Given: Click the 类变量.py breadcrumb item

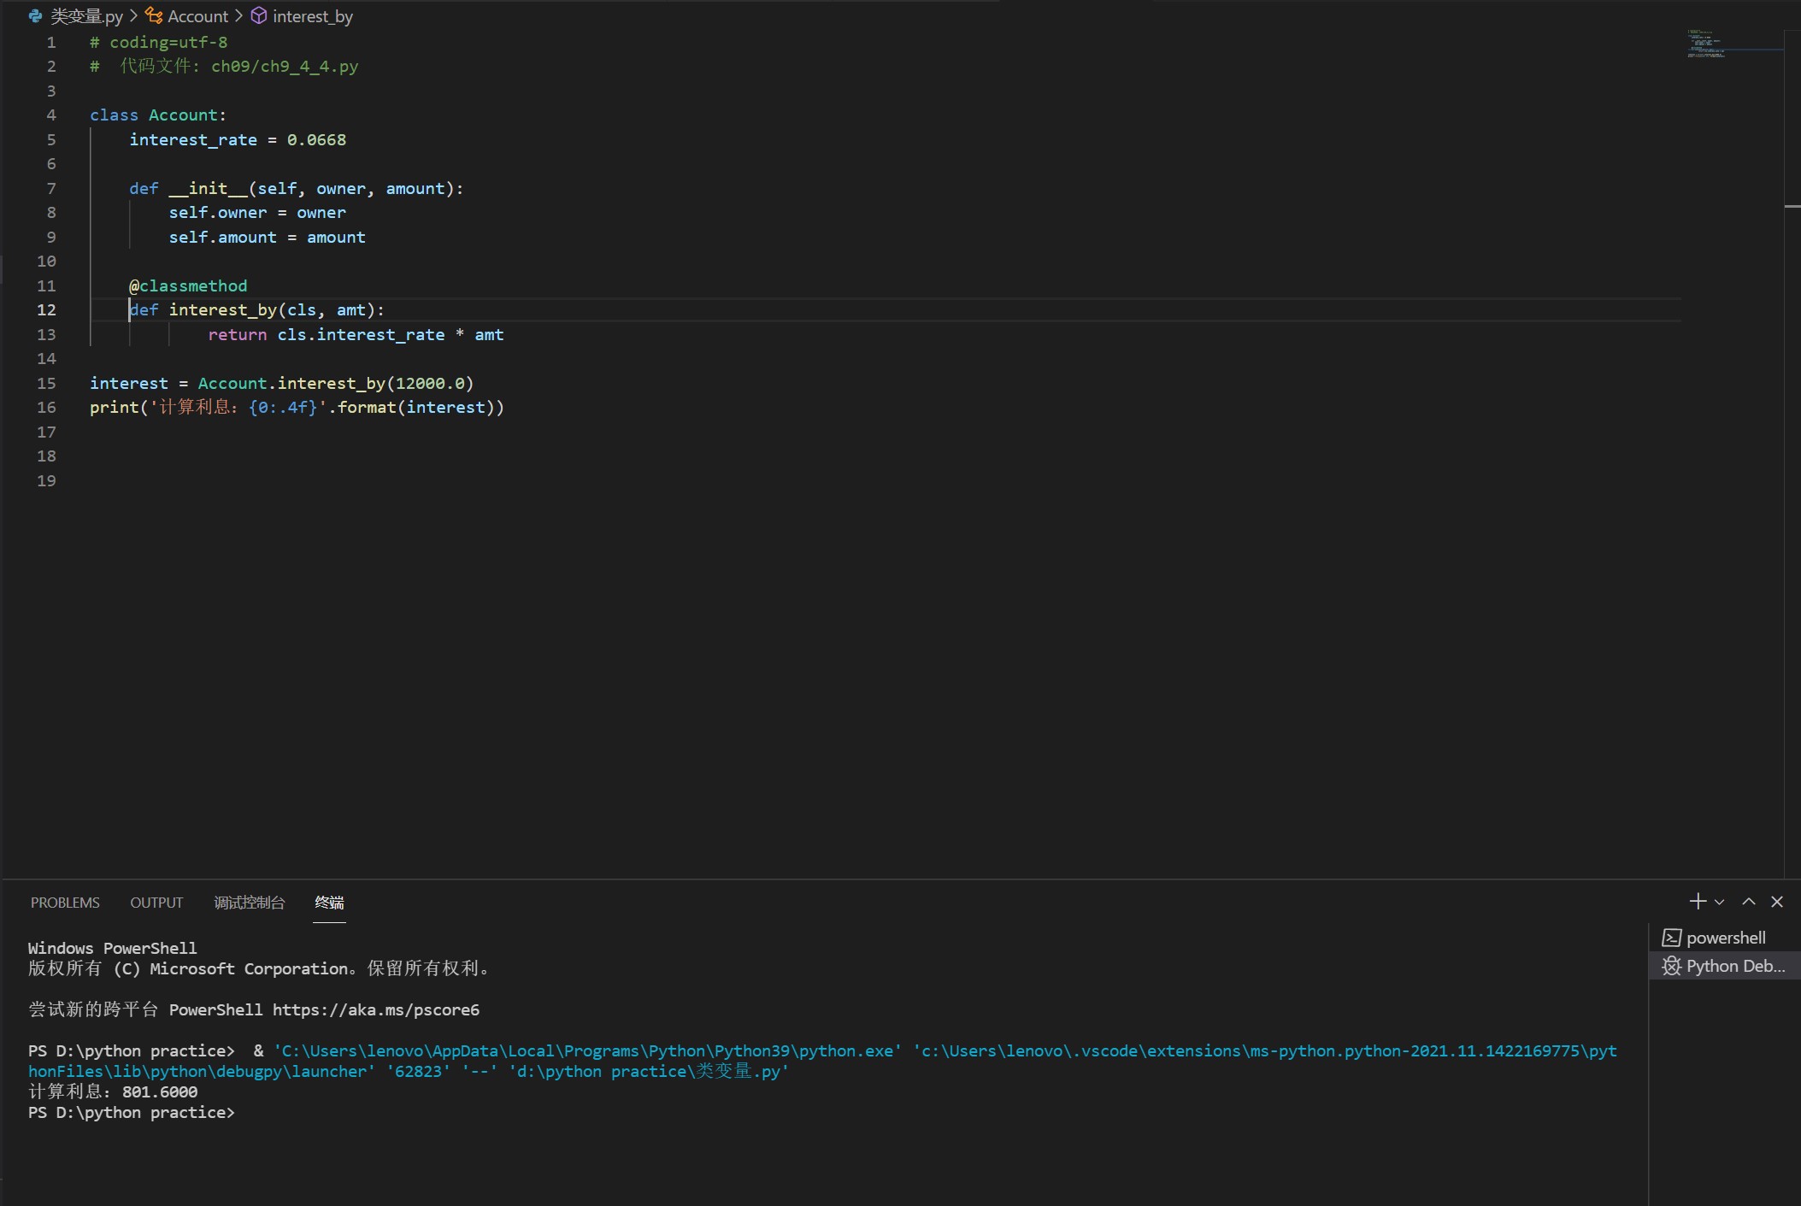Looking at the screenshot, I should pyautogui.click(x=86, y=16).
